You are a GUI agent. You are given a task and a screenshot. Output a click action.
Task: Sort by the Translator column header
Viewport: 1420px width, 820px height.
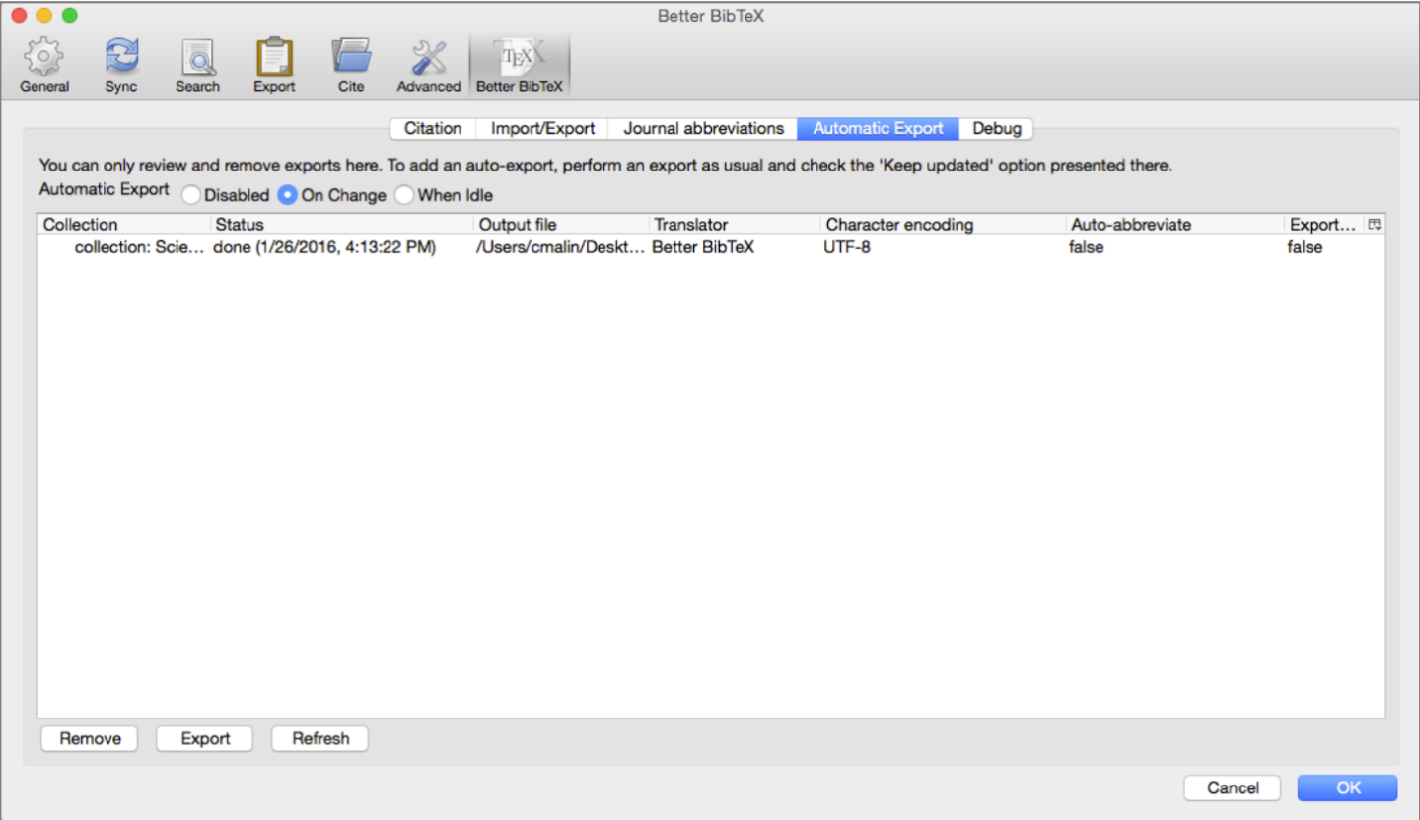pyautogui.click(x=735, y=225)
